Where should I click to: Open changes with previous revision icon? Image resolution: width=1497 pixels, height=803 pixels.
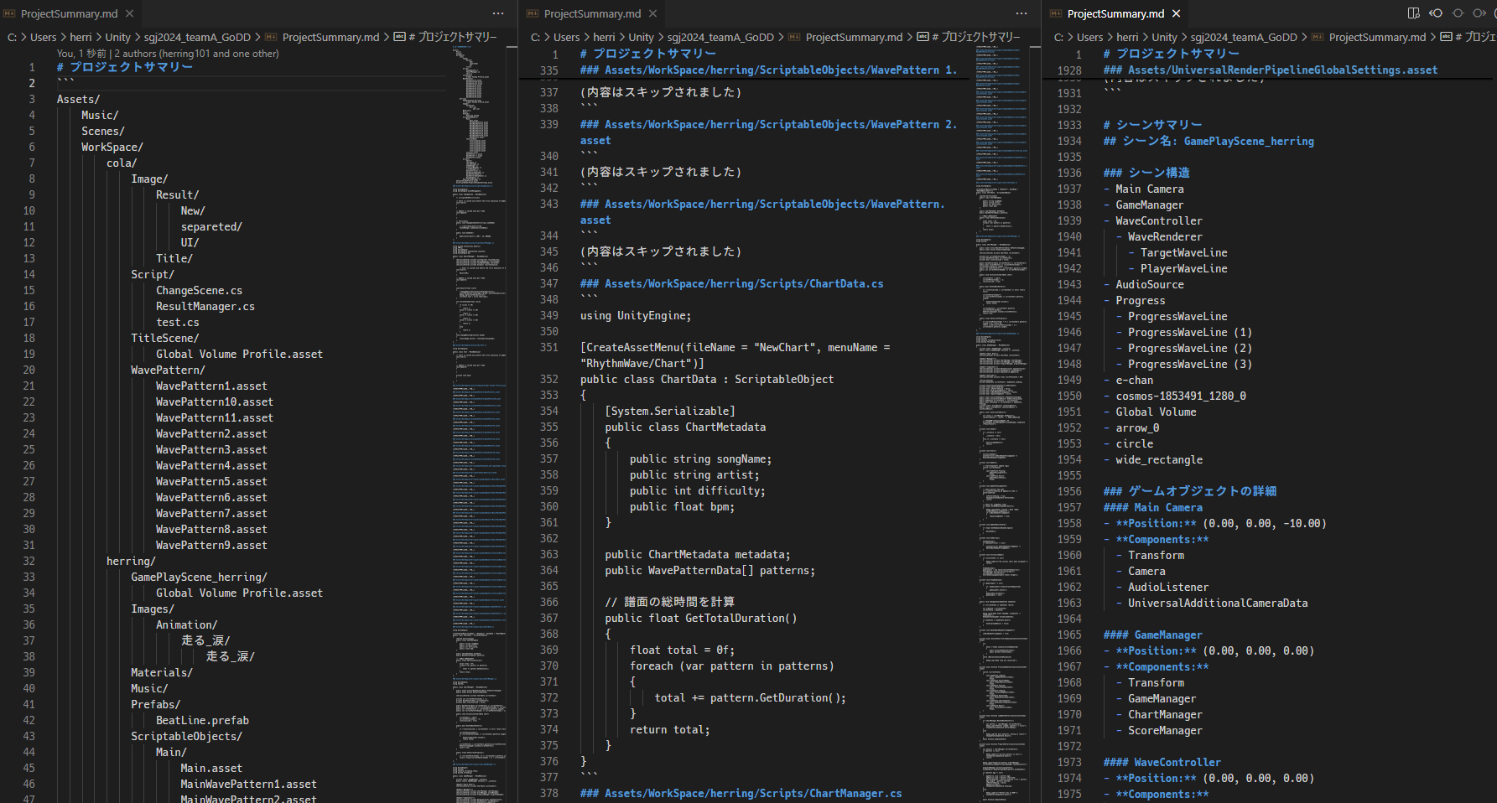[1436, 13]
